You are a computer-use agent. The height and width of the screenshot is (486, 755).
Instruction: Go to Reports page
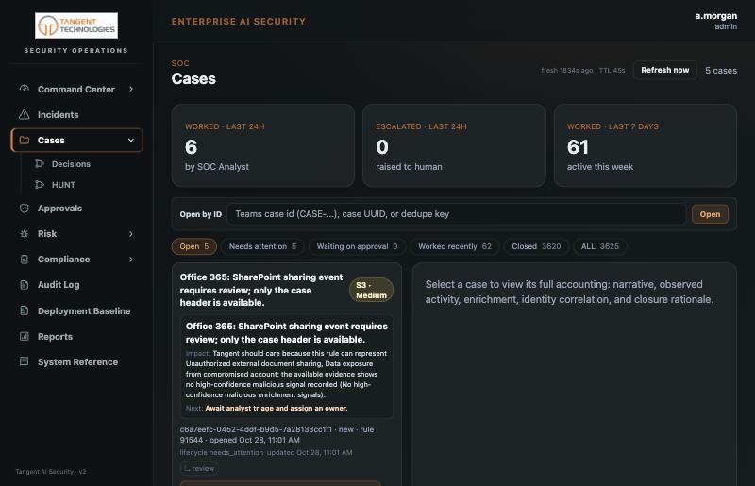(x=76, y=336)
